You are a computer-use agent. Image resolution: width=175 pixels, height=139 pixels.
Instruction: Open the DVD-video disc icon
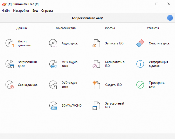53,85
